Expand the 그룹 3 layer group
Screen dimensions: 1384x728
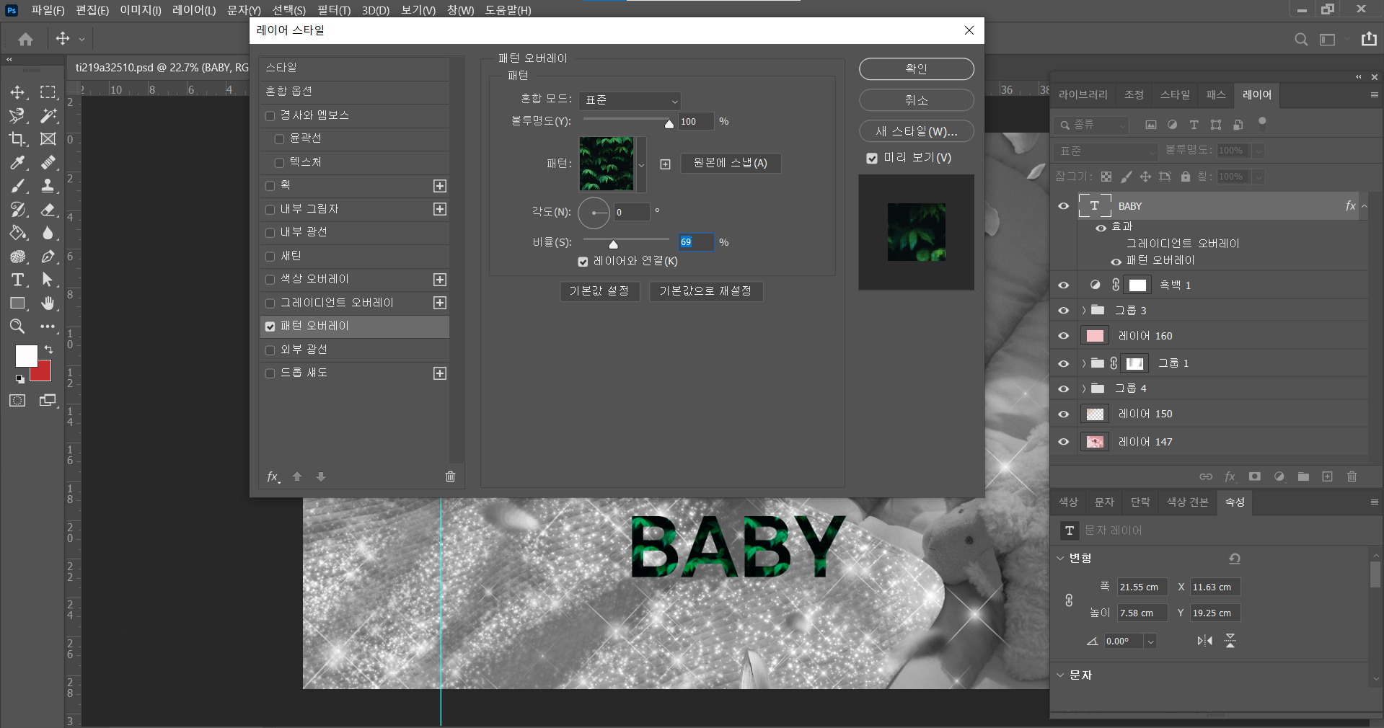coord(1083,311)
